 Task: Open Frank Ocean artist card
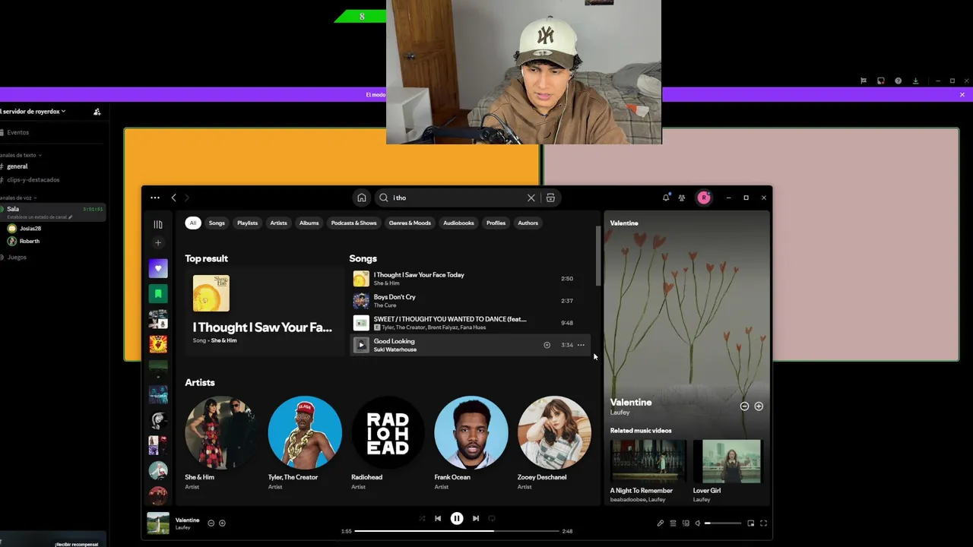tap(471, 444)
